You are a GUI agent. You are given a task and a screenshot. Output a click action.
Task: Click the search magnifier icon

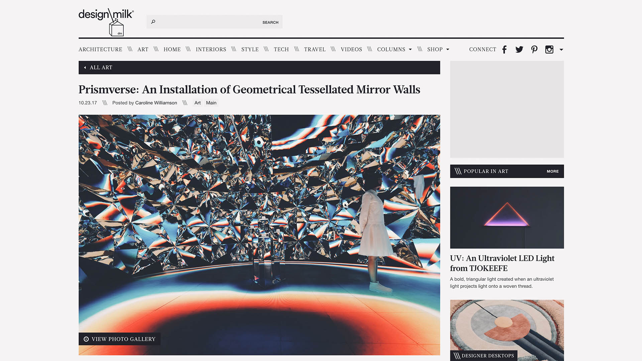(x=153, y=22)
